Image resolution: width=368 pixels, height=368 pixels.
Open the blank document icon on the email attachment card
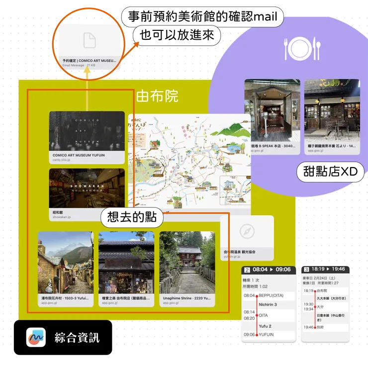(x=90, y=40)
